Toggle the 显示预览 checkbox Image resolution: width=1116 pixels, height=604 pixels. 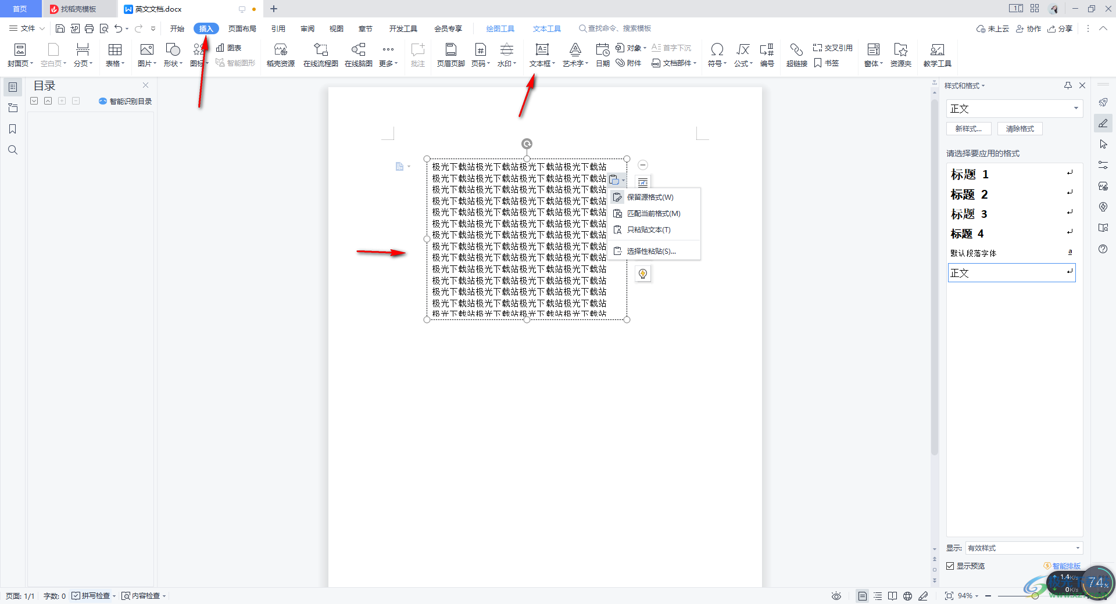point(950,566)
